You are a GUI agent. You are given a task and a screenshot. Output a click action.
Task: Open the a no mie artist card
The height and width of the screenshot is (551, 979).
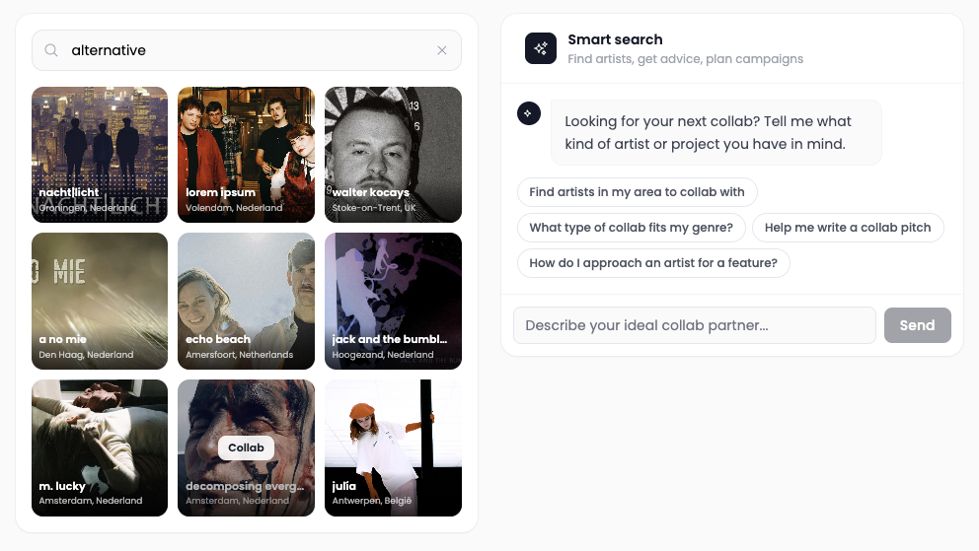pyautogui.click(x=100, y=301)
